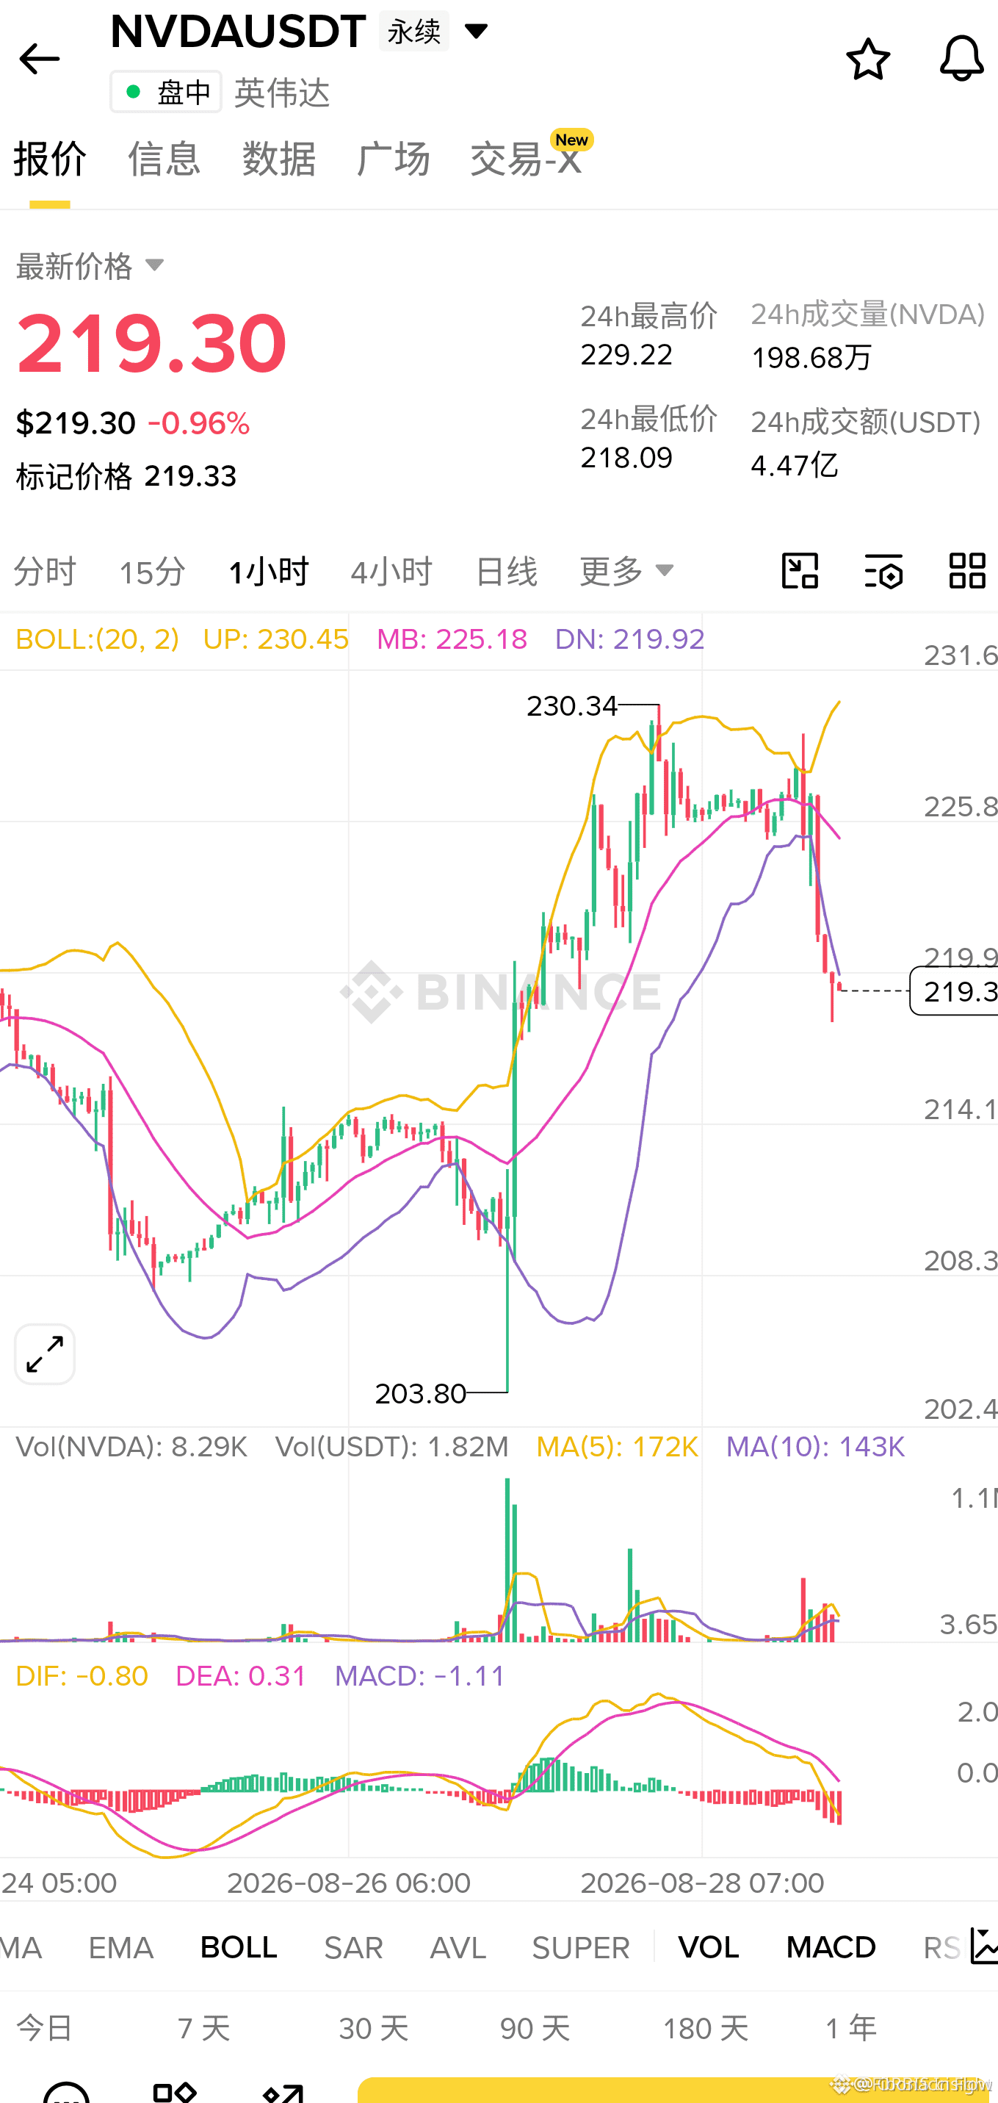Select the 15分 chart interval
998x2103 pixels.
pos(153,572)
